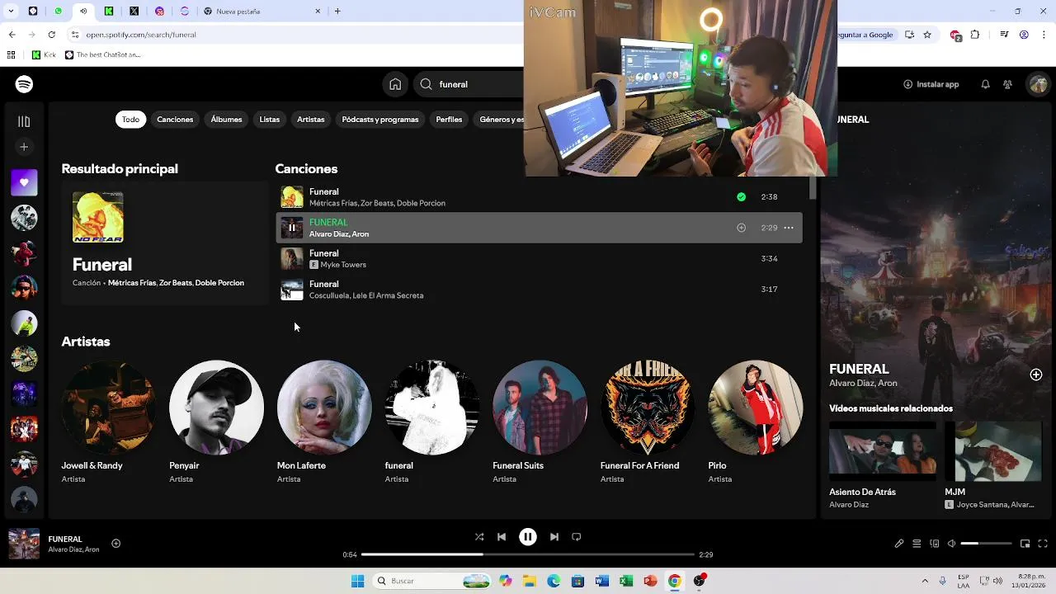Image resolution: width=1056 pixels, height=594 pixels.
Task: Mute the Spotify volume speaker
Action: tap(951, 544)
